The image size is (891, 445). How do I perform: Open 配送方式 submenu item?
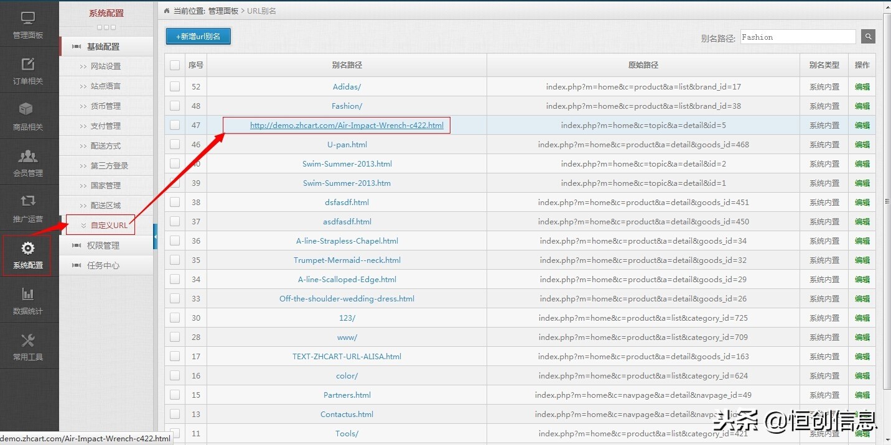pyautogui.click(x=106, y=146)
